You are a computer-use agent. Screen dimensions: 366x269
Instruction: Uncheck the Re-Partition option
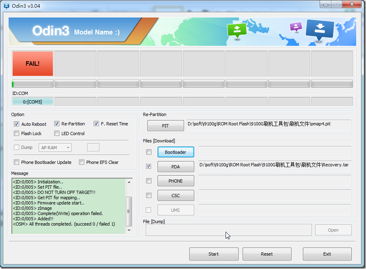coord(57,124)
